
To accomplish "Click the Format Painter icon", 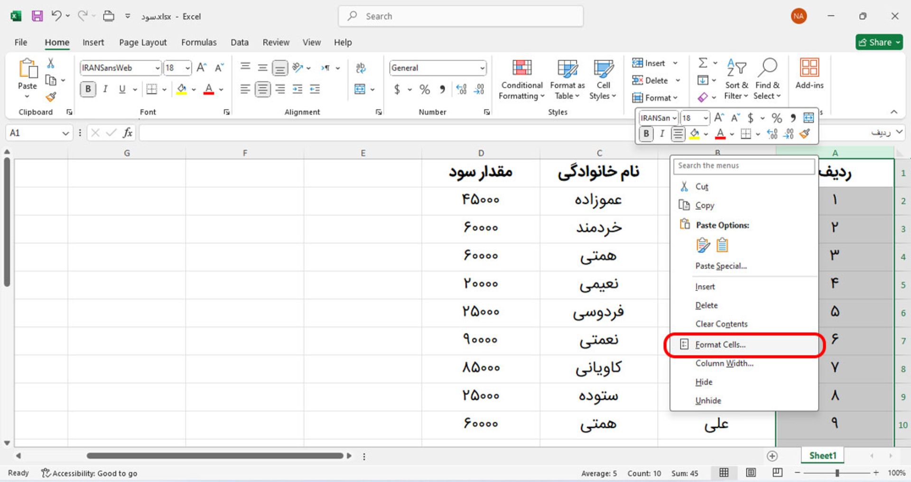I will tap(51, 97).
